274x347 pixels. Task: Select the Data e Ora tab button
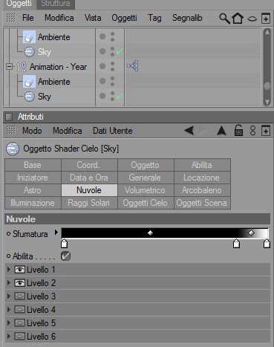coord(89,178)
